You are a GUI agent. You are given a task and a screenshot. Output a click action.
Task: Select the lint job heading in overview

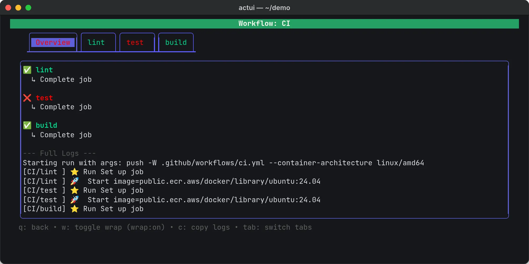(x=44, y=70)
